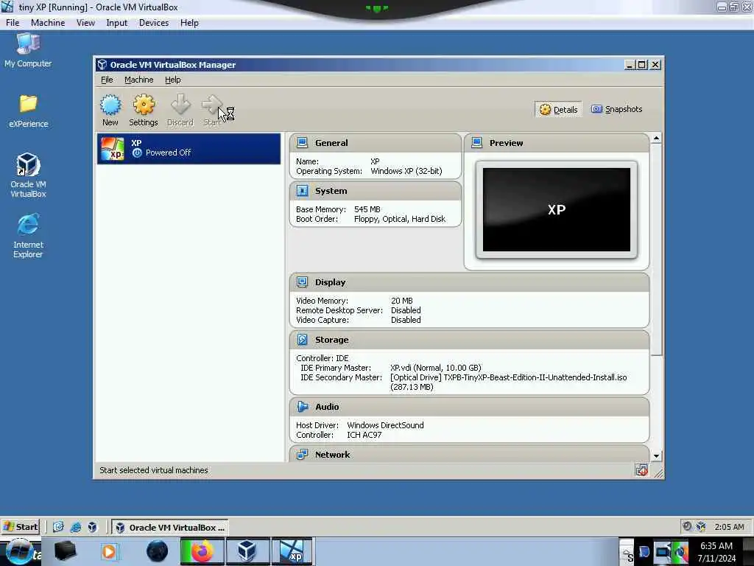The width and height of the screenshot is (754, 566).
Task: Click the XP guest clock showing 2:05 AM
Action: 729,527
